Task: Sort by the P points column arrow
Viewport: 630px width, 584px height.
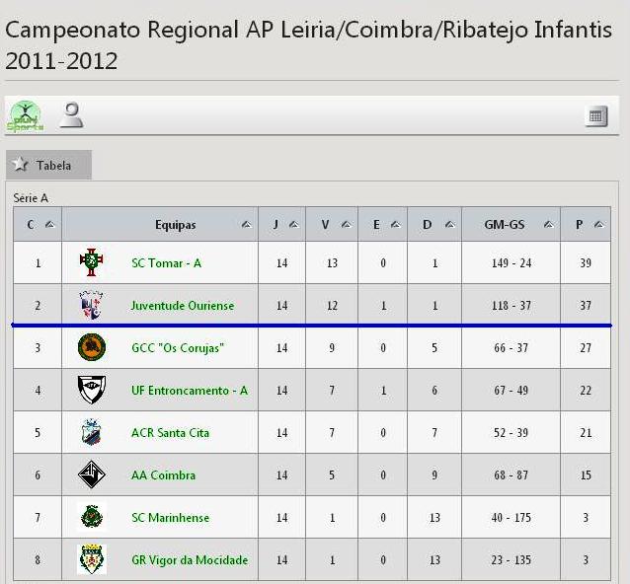Action: coord(598,224)
